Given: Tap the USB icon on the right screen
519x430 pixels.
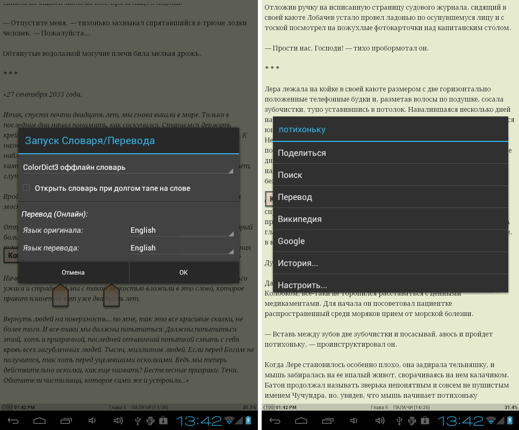Looking at the screenshot, I should point(399,421).
